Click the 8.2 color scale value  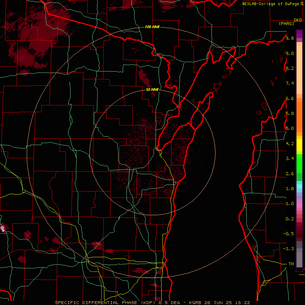[x=290, y=68]
